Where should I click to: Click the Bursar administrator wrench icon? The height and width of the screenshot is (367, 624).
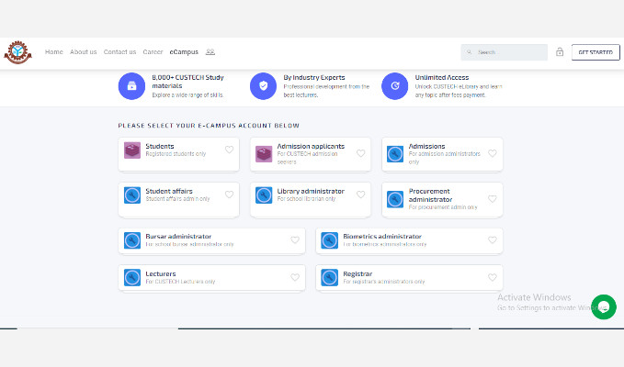coord(132,240)
